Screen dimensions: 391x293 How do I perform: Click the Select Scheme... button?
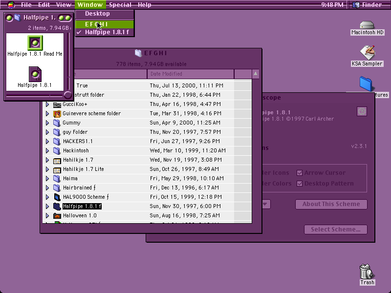pyautogui.click(x=336, y=230)
